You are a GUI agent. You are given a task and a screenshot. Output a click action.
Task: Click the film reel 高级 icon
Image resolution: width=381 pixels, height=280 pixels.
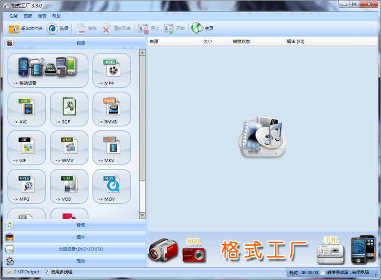point(10,261)
